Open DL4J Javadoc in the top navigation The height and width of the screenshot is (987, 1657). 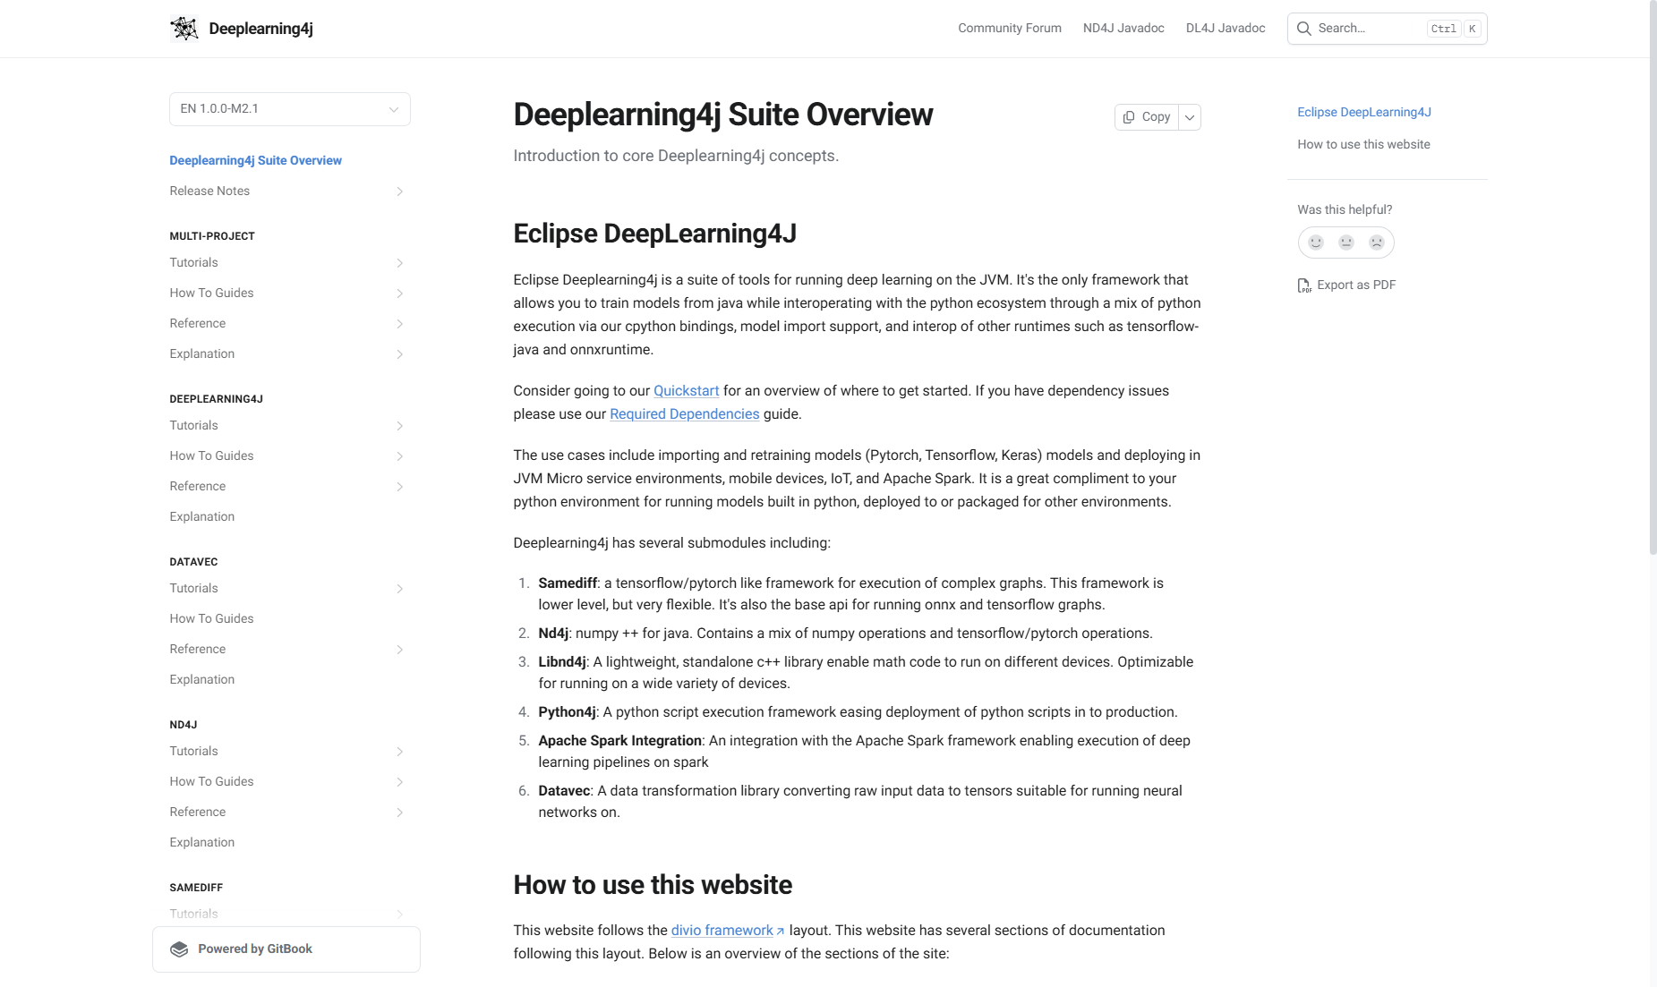click(1226, 29)
